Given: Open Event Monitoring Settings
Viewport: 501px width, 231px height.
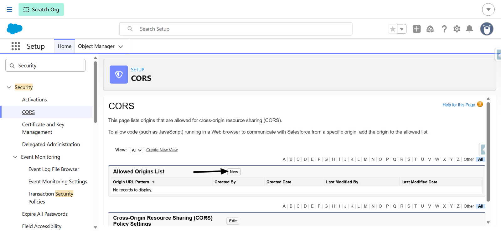Looking at the screenshot, I should [58, 181].
